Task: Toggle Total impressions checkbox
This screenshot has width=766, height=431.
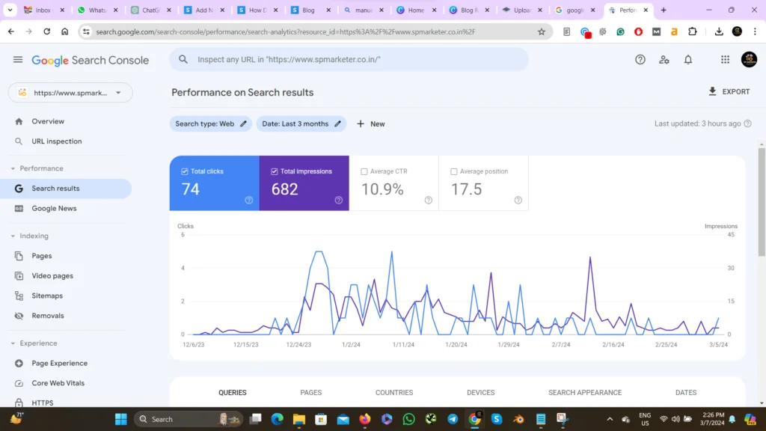Action: pyautogui.click(x=274, y=171)
